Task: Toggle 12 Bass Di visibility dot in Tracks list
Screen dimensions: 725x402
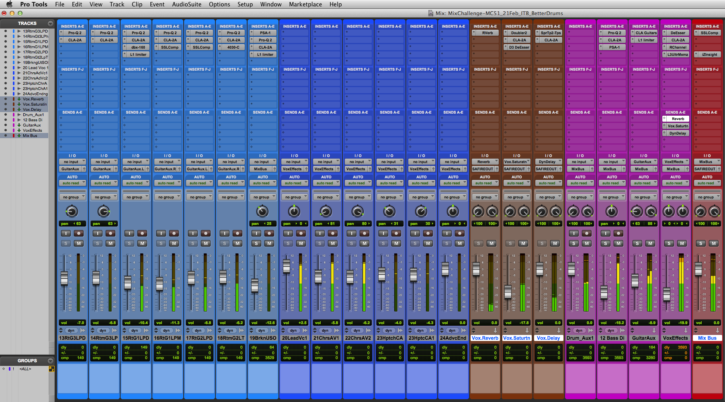Action: pos(5,120)
